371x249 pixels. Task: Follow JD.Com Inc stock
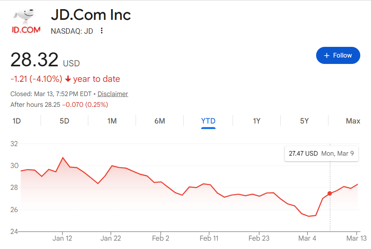pos(338,56)
